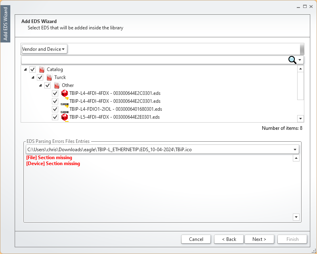Click red device icon of TBIP-L5-4FDI-4FDX
This screenshot has width=317, height=254.
click(x=65, y=117)
